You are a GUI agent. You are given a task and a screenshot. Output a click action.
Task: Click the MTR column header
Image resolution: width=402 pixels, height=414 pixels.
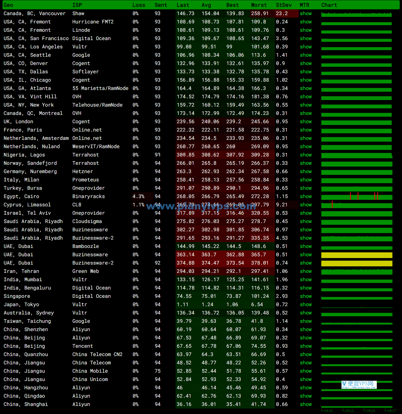[x=304, y=5]
